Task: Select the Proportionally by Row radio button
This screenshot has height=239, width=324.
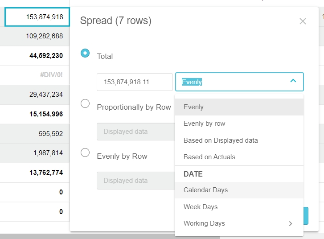Action: click(x=85, y=104)
